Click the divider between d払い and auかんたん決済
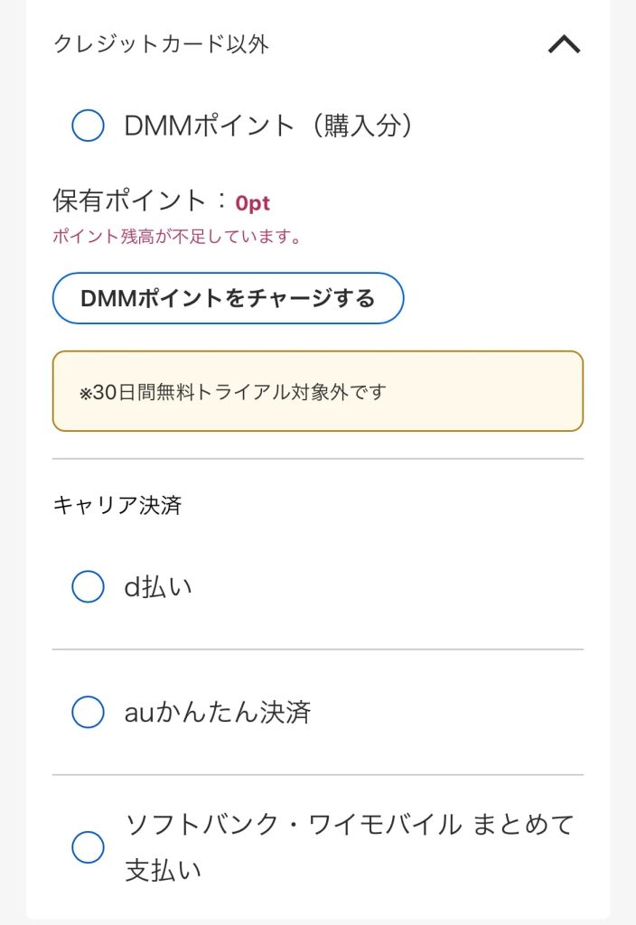The height and width of the screenshot is (925, 636). coord(318,649)
